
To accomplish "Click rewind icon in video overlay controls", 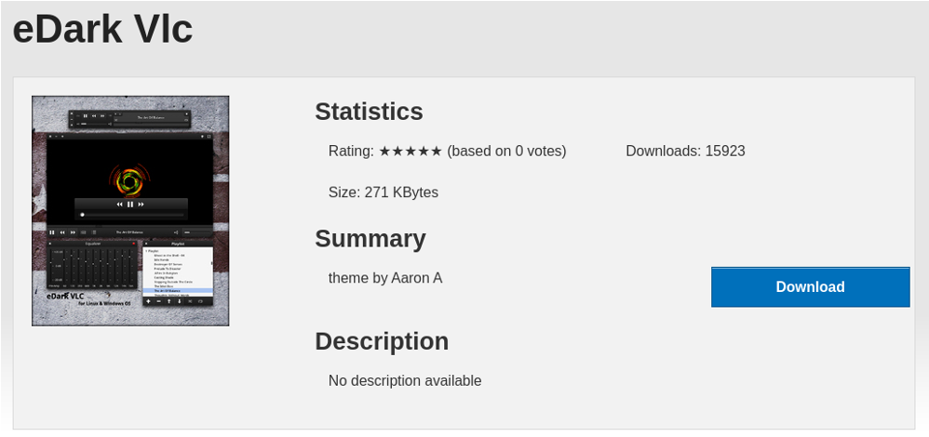I will point(120,205).
